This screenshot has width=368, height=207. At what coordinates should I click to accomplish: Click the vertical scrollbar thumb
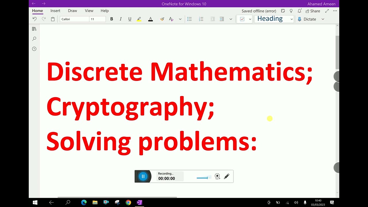pyautogui.click(x=338, y=52)
